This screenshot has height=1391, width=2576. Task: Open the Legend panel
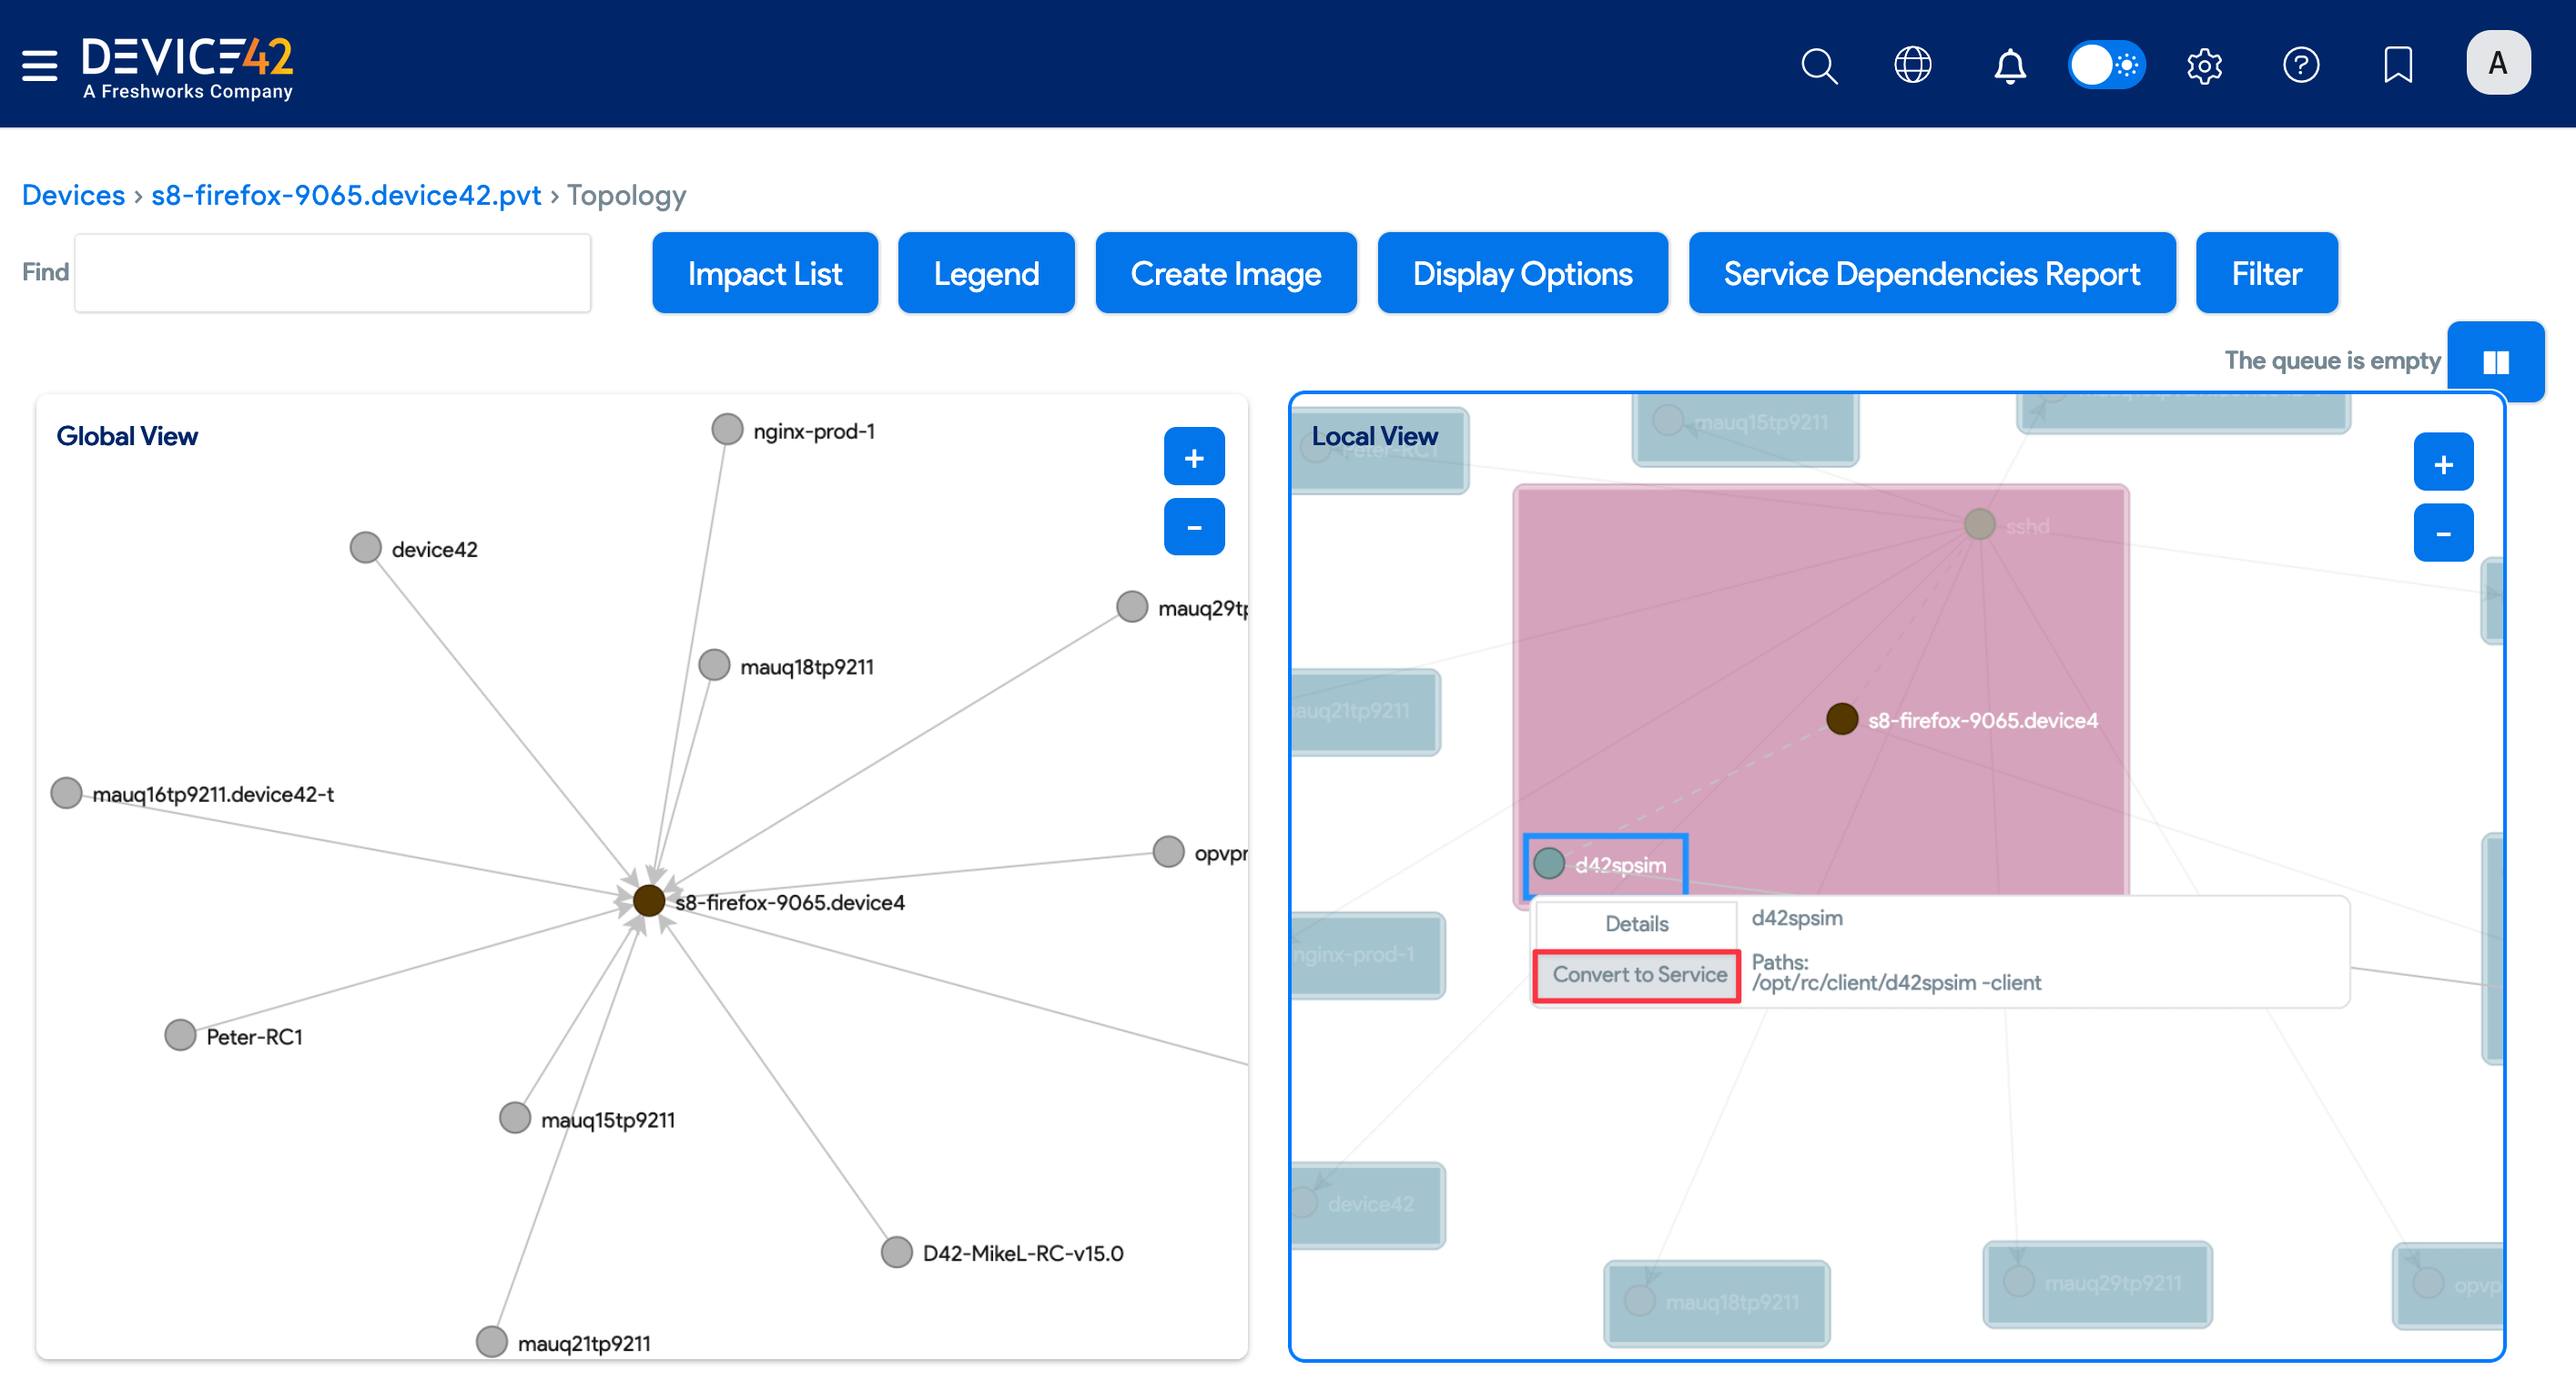point(985,274)
